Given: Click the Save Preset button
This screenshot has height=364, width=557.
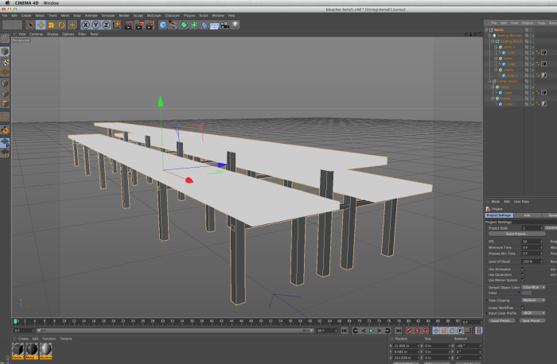Looking at the screenshot, I should point(532,321).
